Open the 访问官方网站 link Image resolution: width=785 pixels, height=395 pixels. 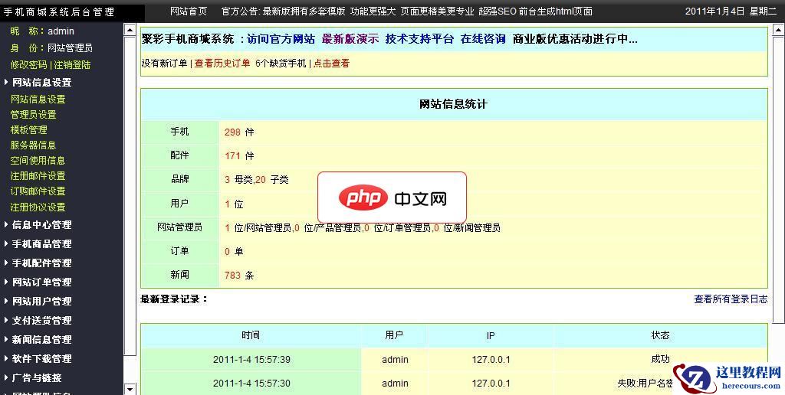pyautogui.click(x=281, y=39)
